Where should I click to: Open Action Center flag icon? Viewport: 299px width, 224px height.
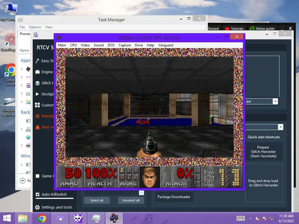tap(265, 218)
